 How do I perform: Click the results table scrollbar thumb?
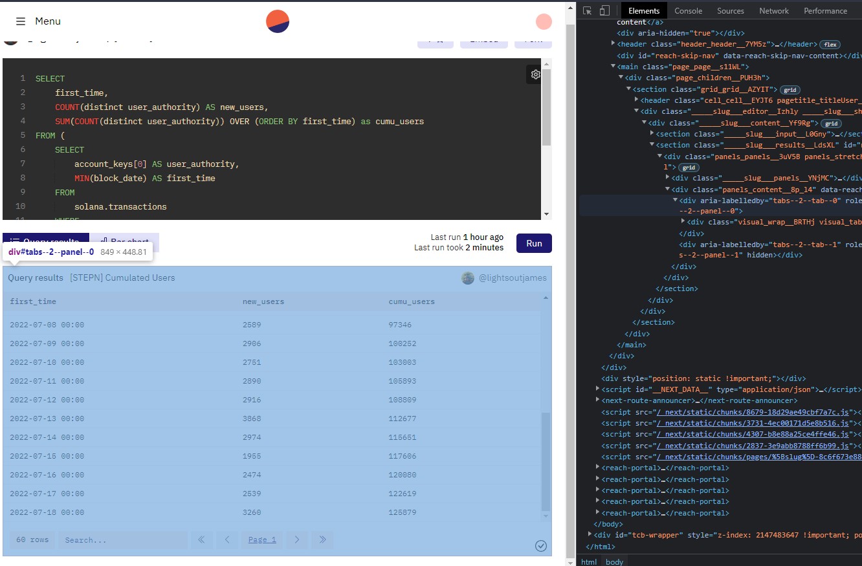pyautogui.click(x=546, y=461)
